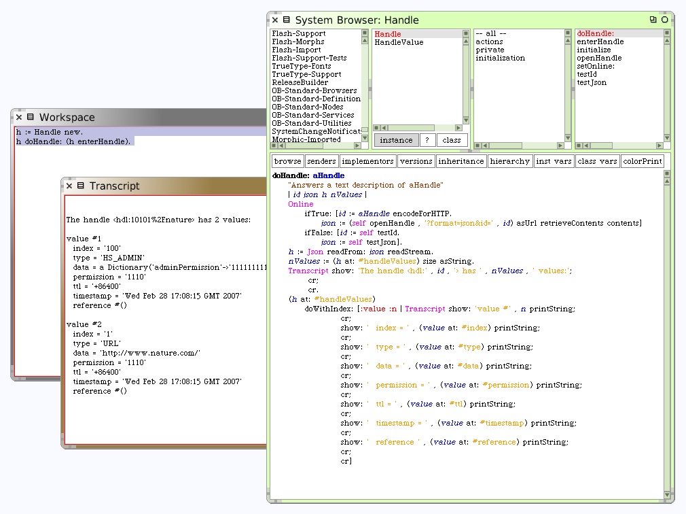The image size is (686, 514).
Task: Click the System Browser expand window icon
Action: click(653, 20)
